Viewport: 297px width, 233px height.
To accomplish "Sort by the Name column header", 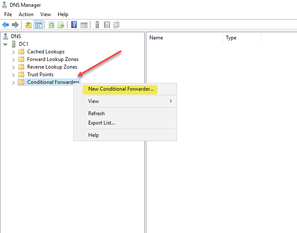I will tap(185, 38).
